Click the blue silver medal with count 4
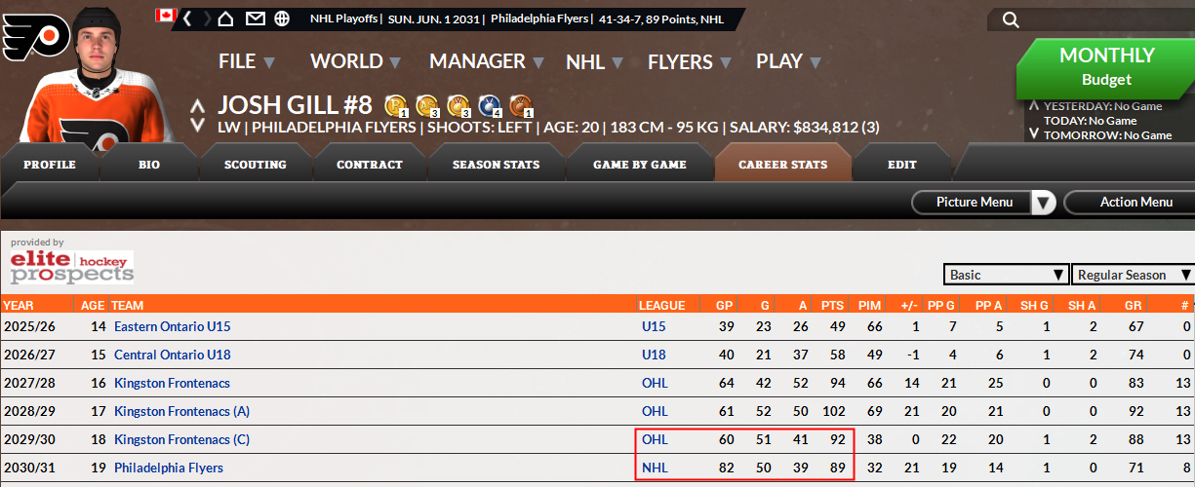Screen dimensions: 1195x487 (490, 104)
